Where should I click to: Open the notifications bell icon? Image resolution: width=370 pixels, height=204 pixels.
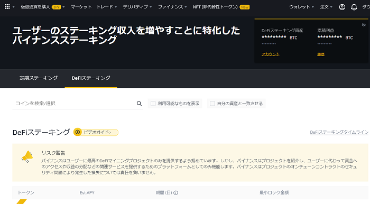click(354, 7)
